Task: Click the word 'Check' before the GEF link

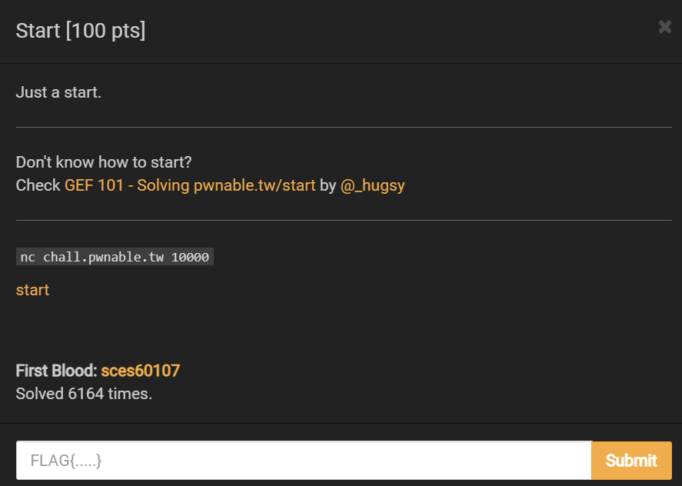Action: click(x=38, y=186)
